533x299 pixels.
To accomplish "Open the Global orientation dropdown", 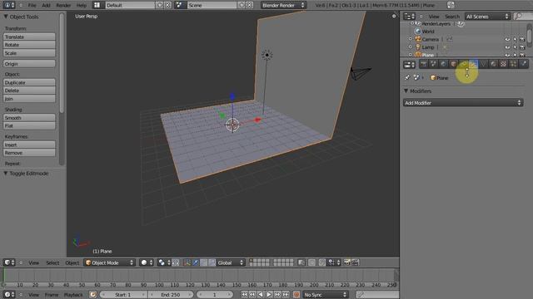I will [230, 262].
